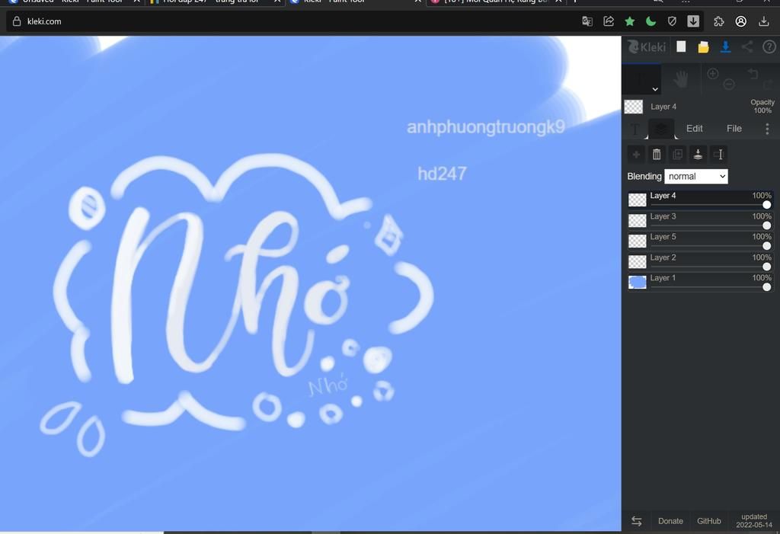
Task: Click Layer 1 opacity slider handle
Action: click(766, 286)
